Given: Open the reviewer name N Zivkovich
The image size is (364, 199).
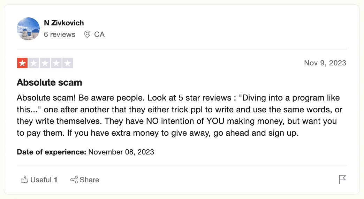Looking at the screenshot, I should pyautogui.click(x=64, y=23).
